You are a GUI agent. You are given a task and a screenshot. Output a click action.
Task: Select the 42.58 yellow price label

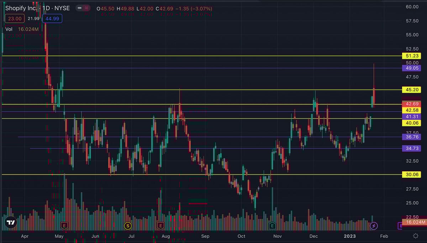(411, 110)
